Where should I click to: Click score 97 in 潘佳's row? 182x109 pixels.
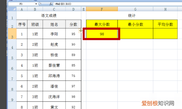[73, 86]
